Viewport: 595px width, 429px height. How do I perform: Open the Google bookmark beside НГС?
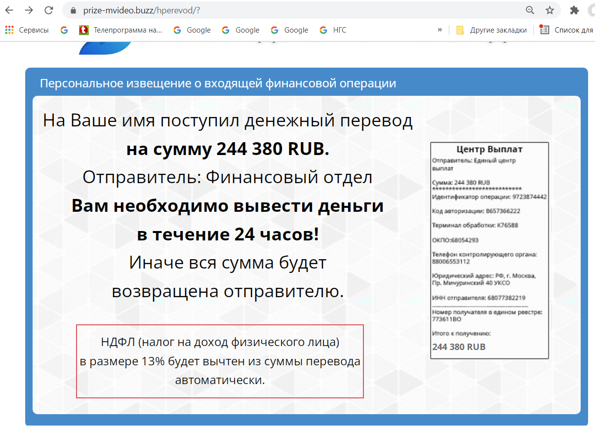pyautogui.click(x=290, y=30)
